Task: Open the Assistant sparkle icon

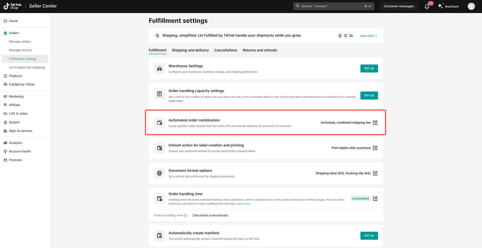Action: [x=440, y=6]
